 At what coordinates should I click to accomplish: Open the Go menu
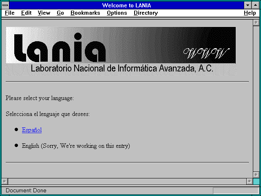pyautogui.click(x=60, y=13)
